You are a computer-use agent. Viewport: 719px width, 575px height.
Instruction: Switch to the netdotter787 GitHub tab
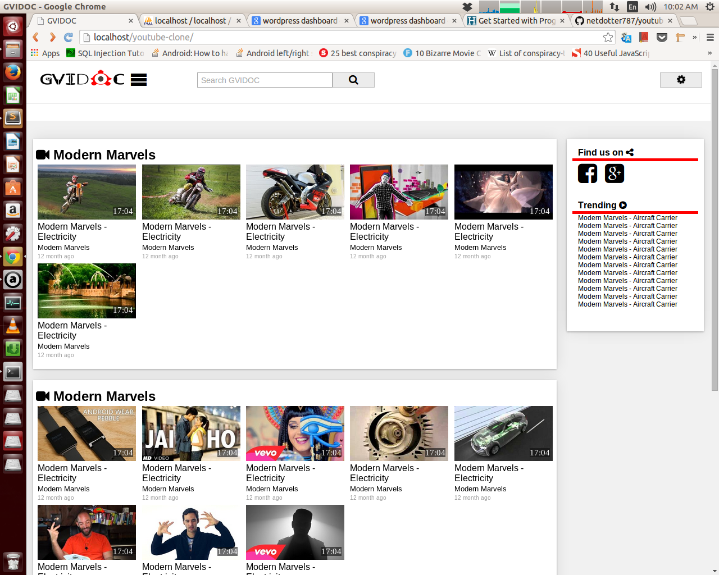pyautogui.click(x=624, y=21)
